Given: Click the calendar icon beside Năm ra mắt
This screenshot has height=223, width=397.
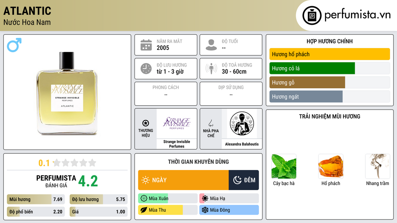Looking at the screenshot, I should tap(146, 45).
